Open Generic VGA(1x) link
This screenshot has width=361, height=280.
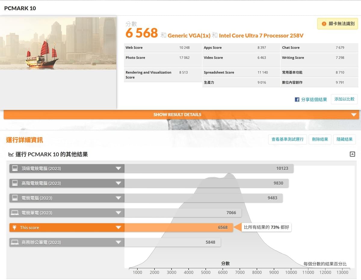189,35
